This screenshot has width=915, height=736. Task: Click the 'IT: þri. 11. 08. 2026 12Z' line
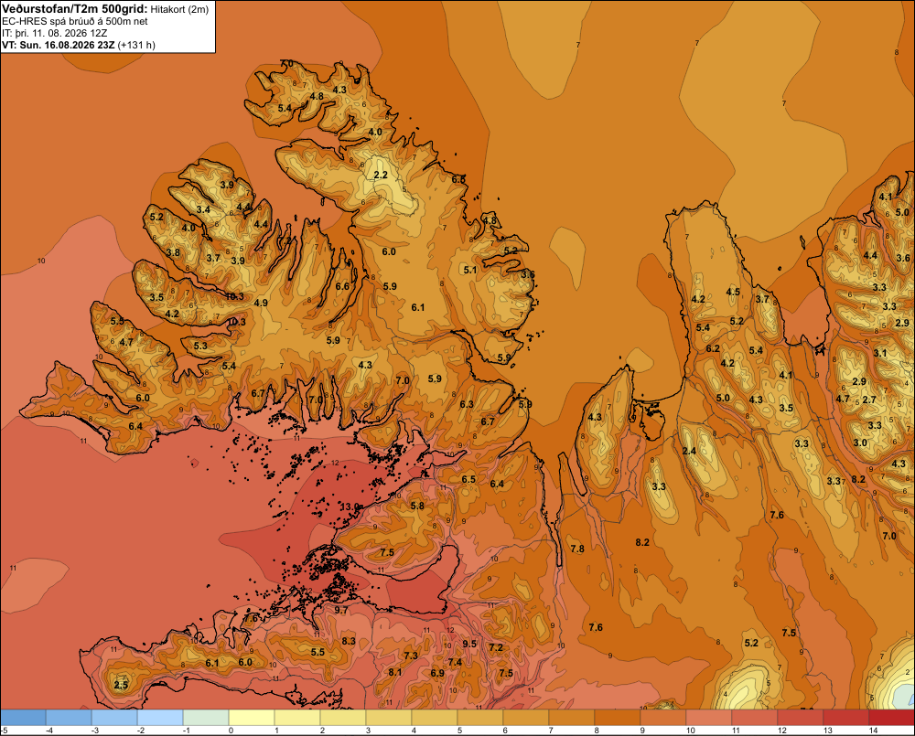(55, 33)
